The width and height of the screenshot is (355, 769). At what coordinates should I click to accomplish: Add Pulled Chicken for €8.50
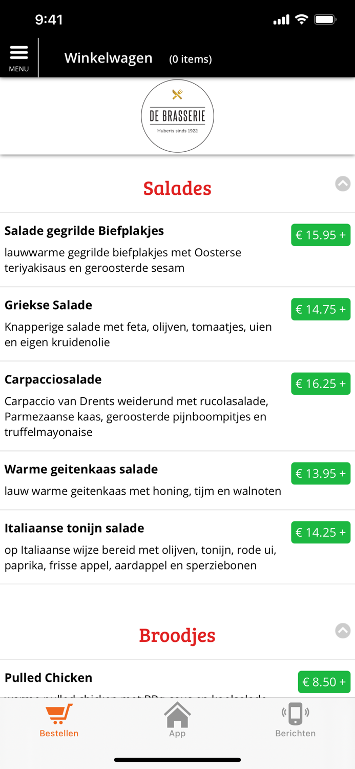324,682
